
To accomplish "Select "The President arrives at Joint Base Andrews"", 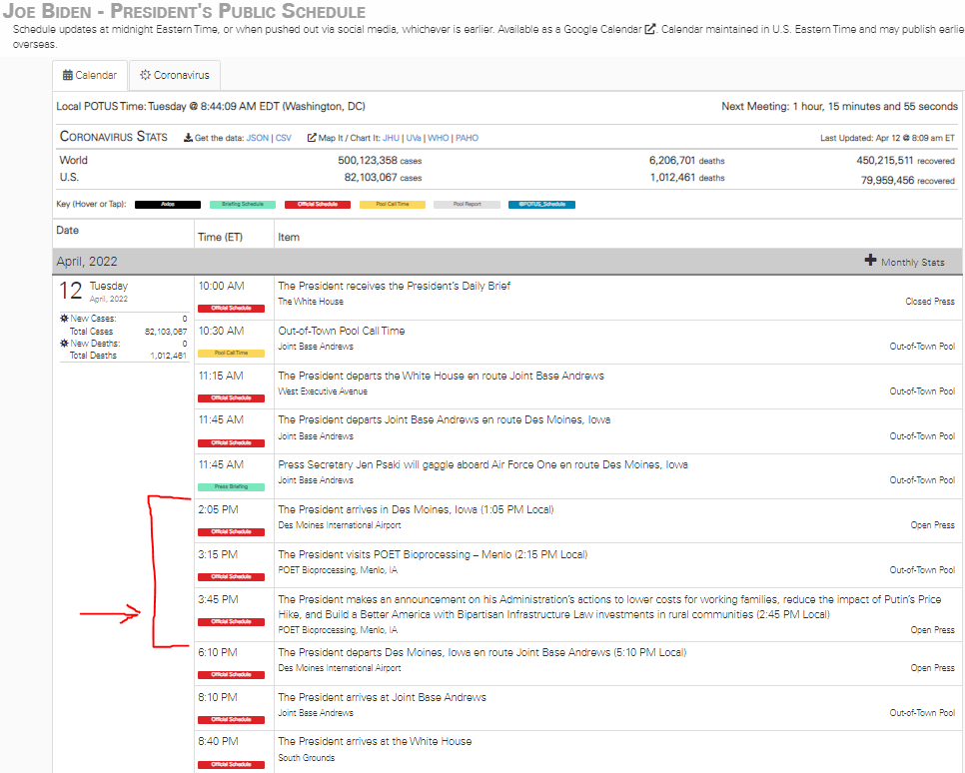I will [382, 697].
